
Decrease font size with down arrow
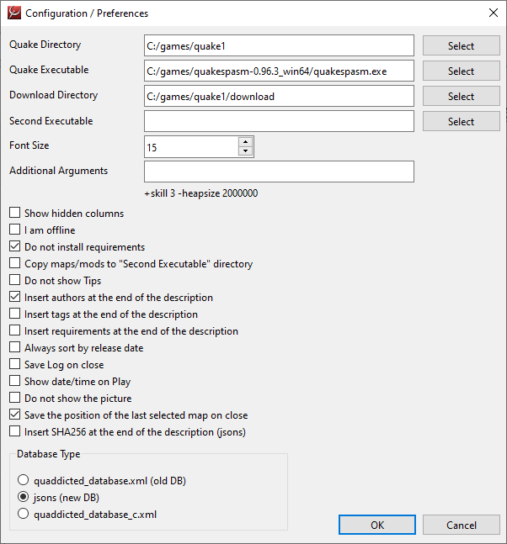point(245,152)
